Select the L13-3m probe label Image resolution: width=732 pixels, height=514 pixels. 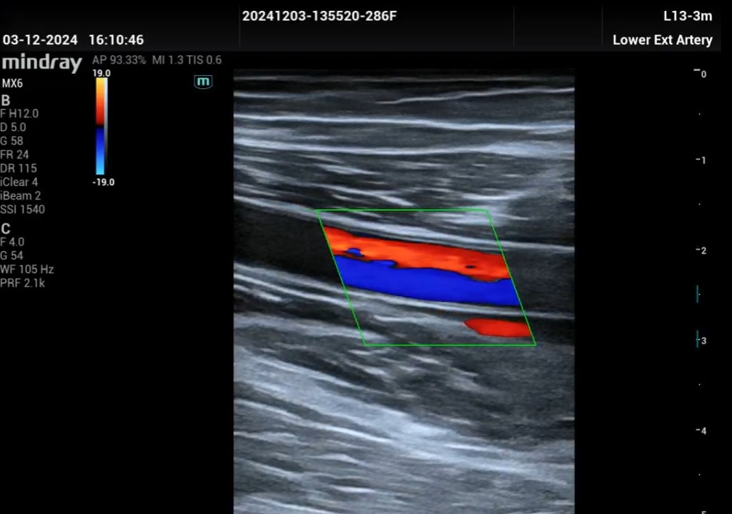688,16
